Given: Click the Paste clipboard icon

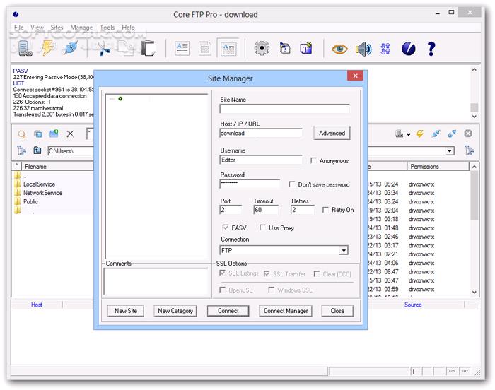Looking at the screenshot, I should [x=148, y=48].
